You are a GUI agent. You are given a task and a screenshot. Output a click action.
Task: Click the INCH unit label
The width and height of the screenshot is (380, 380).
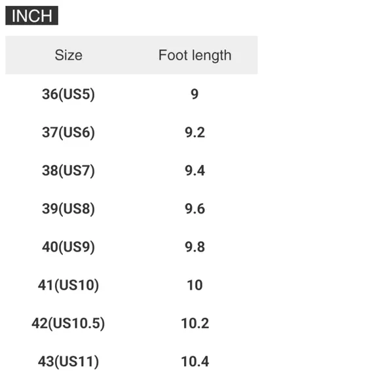31,16
